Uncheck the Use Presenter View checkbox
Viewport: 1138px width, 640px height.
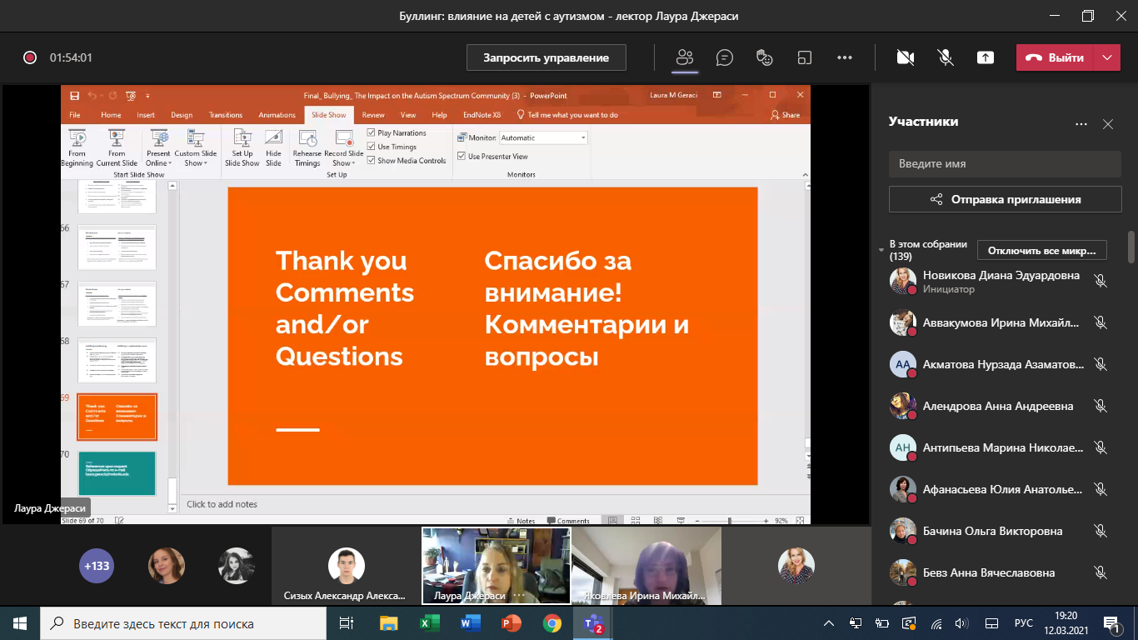click(462, 157)
